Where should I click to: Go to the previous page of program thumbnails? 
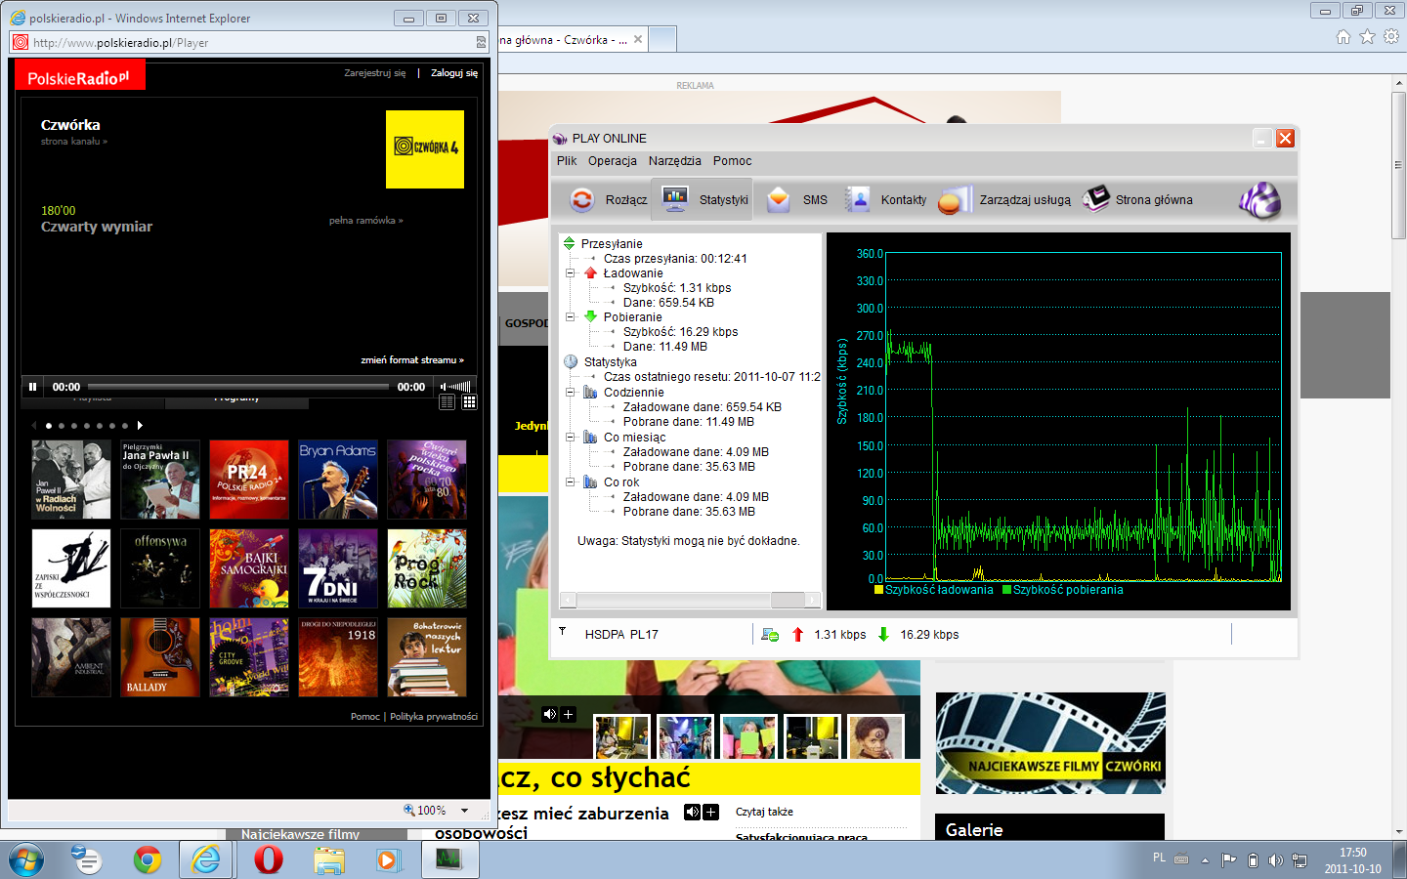[34, 426]
